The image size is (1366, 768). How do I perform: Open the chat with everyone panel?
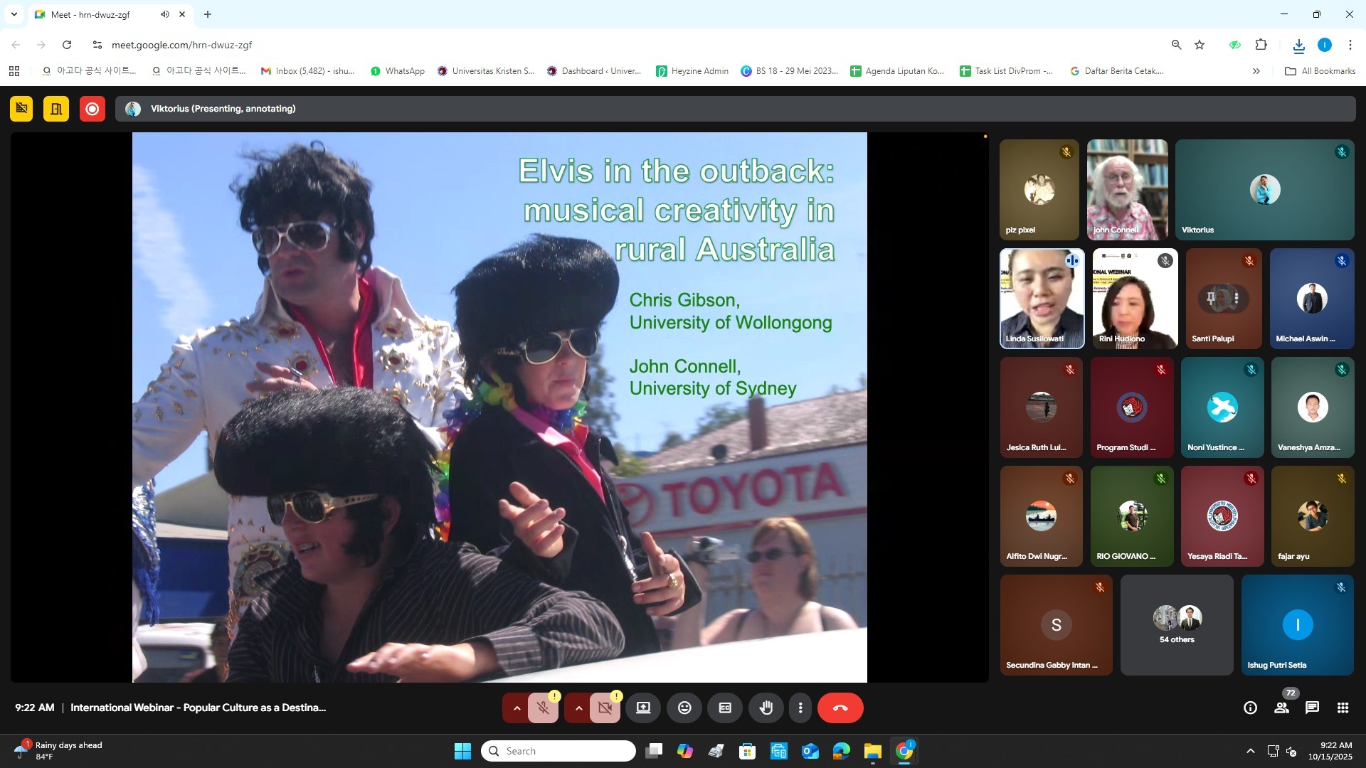point(1312,708)
